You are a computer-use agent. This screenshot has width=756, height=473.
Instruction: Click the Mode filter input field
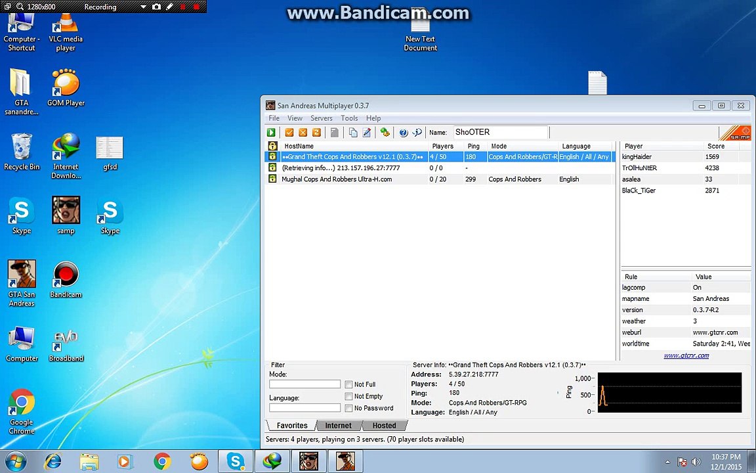point(304,384)
